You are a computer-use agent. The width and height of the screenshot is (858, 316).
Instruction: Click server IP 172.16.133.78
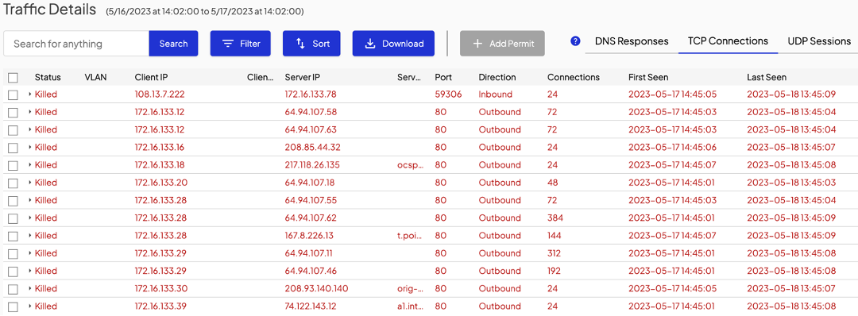(x=311, y=94)
